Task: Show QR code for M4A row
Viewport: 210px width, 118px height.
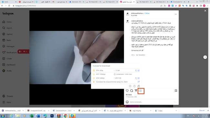Action: point(139,78)
